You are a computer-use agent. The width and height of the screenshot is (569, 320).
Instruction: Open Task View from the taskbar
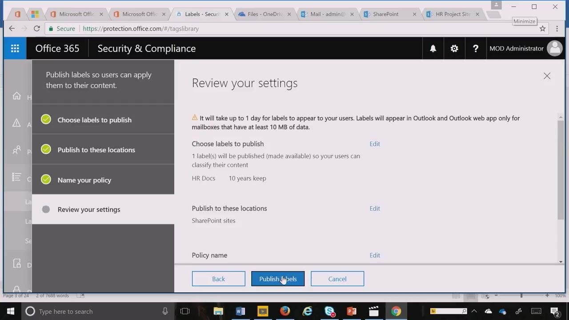coord(185,311)
